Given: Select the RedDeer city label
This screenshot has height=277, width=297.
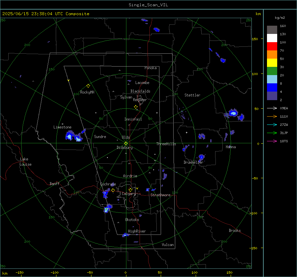Looking at the screenshot, I should (x=140, y=100).
